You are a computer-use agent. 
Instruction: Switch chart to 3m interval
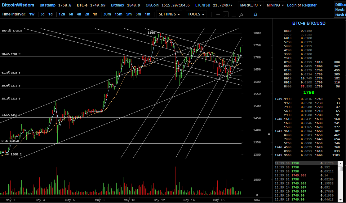(138, 14)
